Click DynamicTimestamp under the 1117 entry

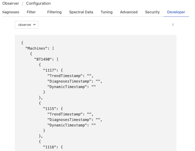pyautogui.click(x=67, y=87)
